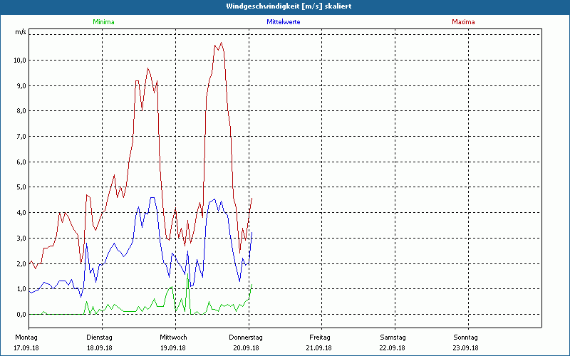This screenshot has width=570, height=356.
Task: Click the date 20.09.18
Action: [x=246, y=348]
